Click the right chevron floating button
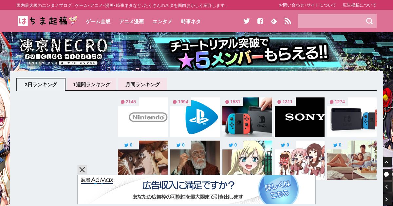393x206 pixels. [387, 199]
